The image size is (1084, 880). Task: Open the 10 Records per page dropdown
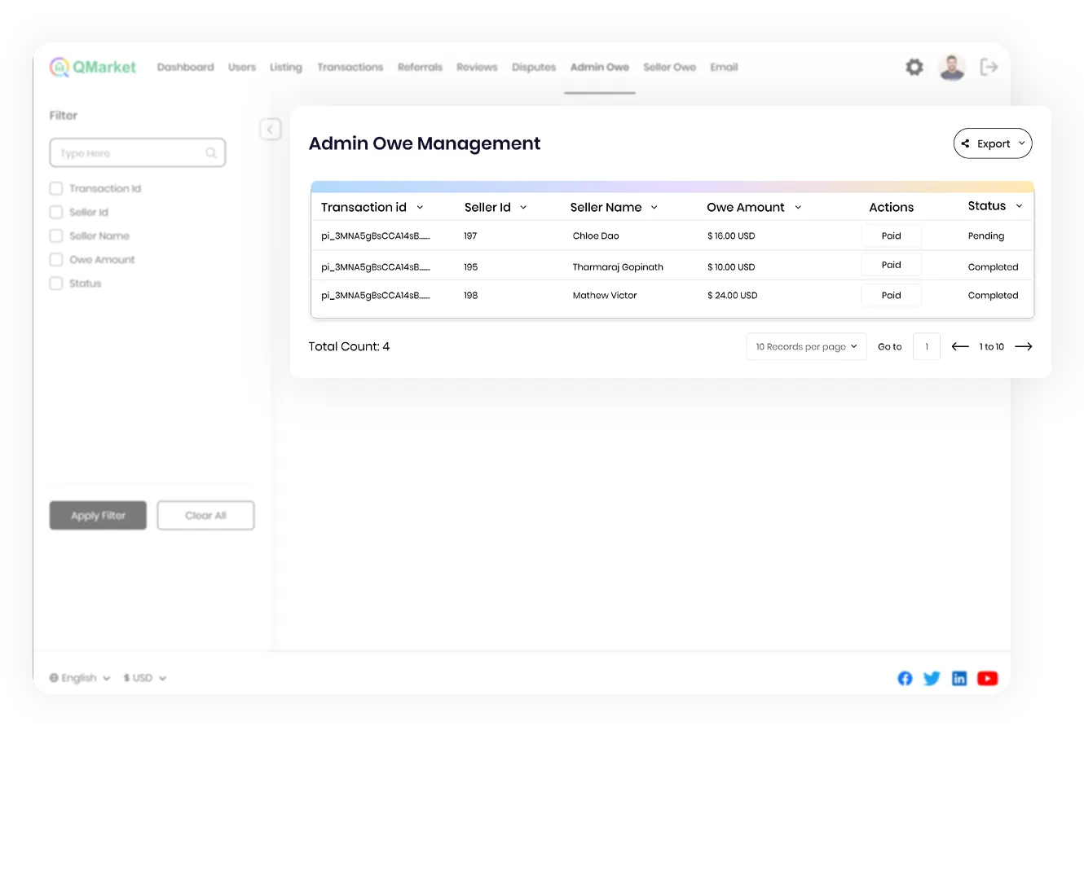(806, 347)
